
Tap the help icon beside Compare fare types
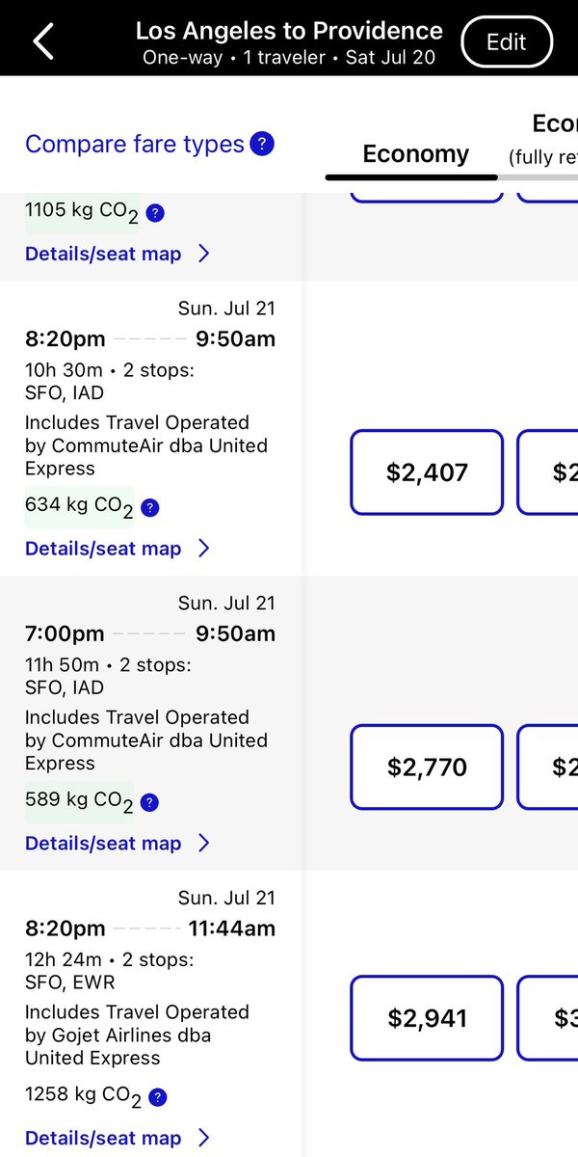tap(262, 145)
